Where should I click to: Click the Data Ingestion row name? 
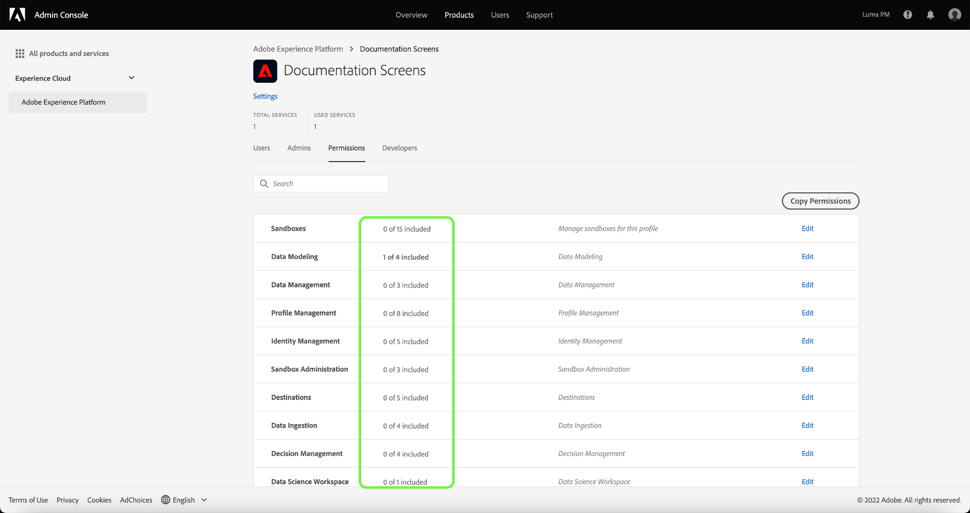tap(294, 426)
